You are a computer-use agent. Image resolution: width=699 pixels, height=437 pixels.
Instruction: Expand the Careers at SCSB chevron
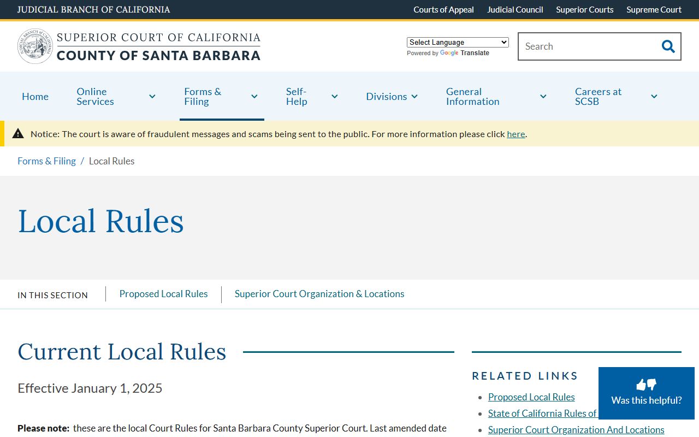[654, 97]
